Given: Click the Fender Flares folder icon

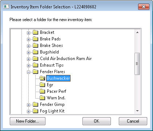Looking at the screenshot, I should [x=36, y=72].
